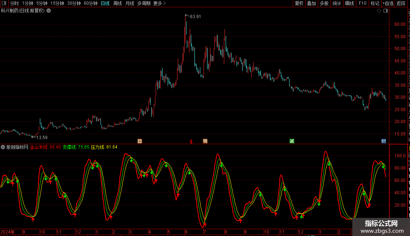Open the 多周期 multi-period view
The height and width of the screenshot is (236, 410).
pyautogui.click(x=144, y=3)
